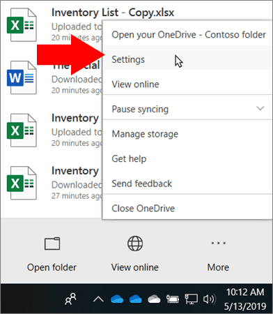Click the three-dot More icon
This screenshot has width=273, height=314.
[x=219, y=244]
